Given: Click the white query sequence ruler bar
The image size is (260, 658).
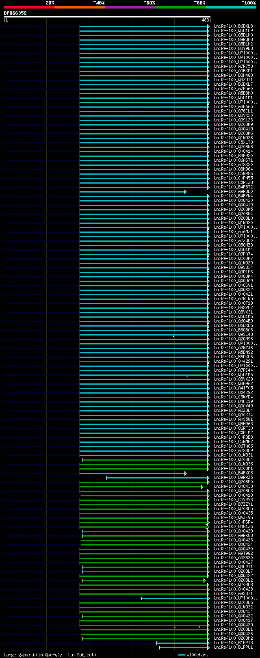Looking at the screenshot, I should coord(107,17).
